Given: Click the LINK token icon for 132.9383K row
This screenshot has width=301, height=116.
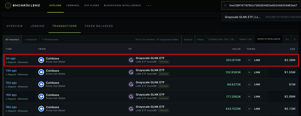Looking at the screenshot, I should (x=249, y=72).
